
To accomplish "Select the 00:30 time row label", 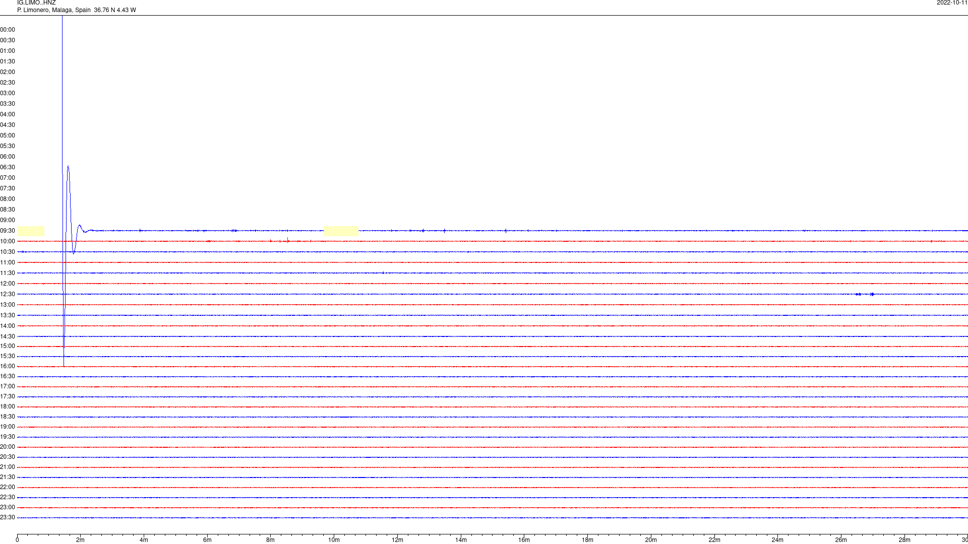I will 8,40.
